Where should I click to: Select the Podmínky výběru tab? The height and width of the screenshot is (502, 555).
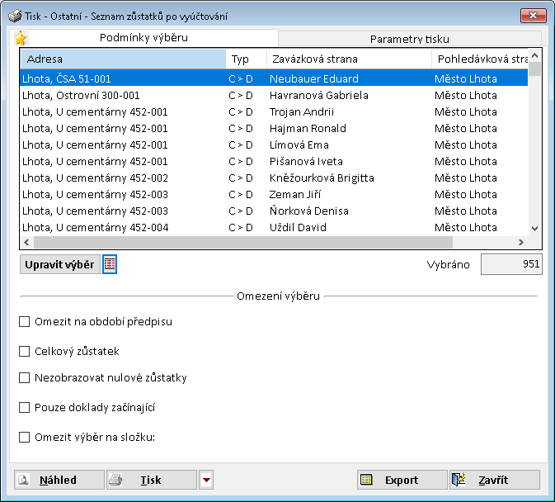coord(143,37)
